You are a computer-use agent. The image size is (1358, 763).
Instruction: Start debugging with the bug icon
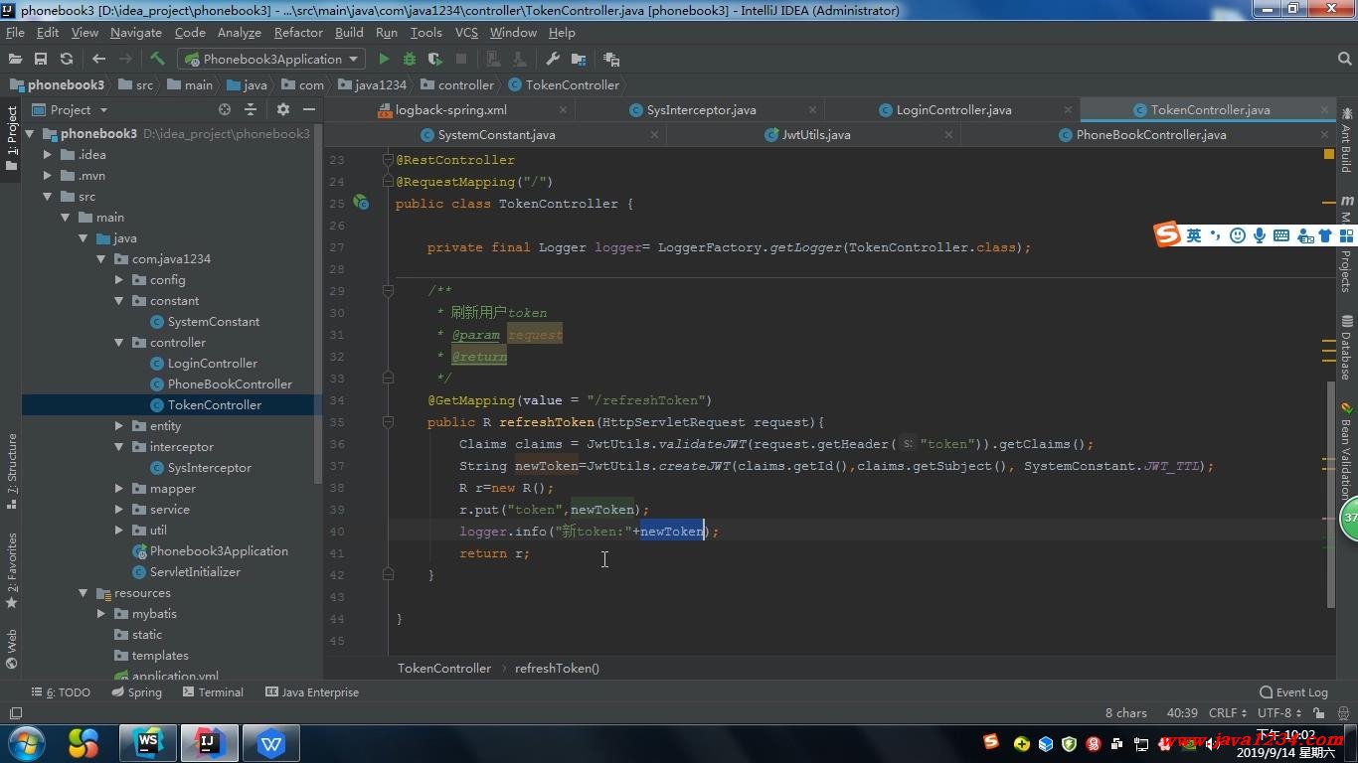click(x=409, y=59)
